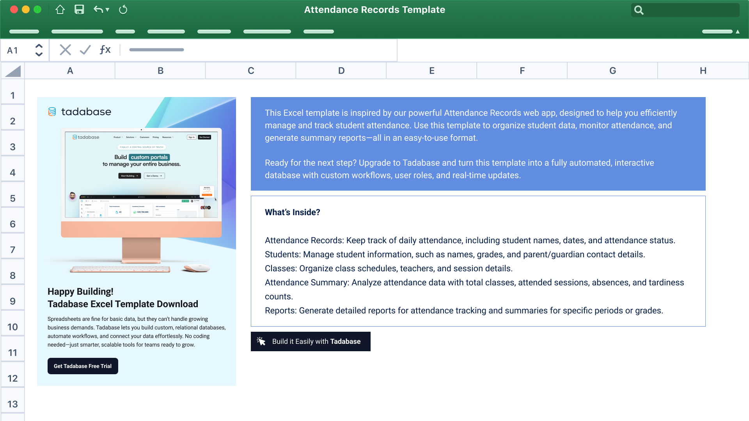Click inside the search field
Viewport: 749px width, 421px height.
pos(685,10)
